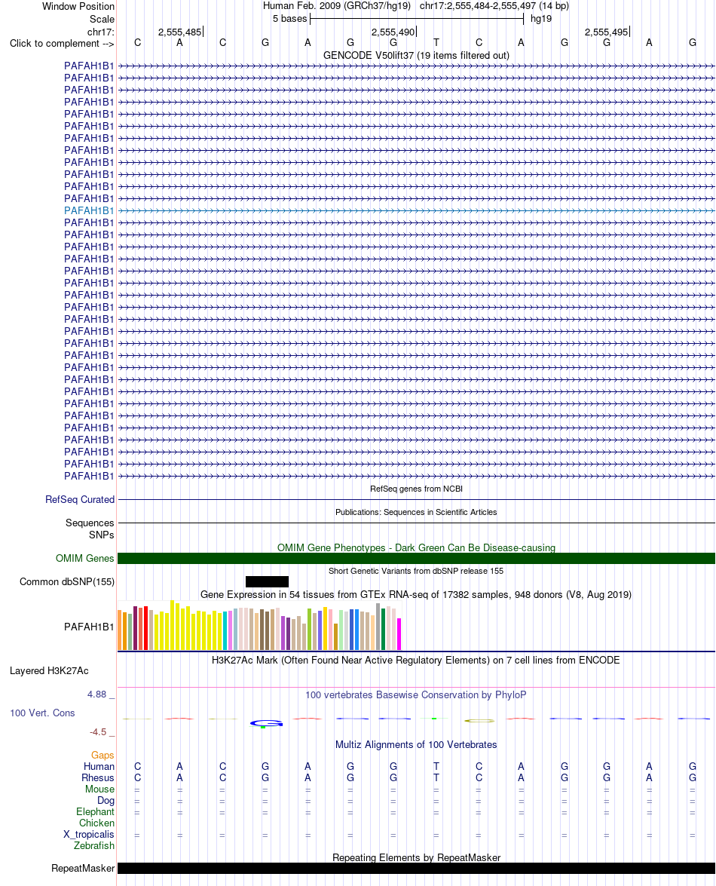This screenshot has width=716, height=886.
Task: Open the GENCODE V50lift37 track title
Action: [416, 55]
